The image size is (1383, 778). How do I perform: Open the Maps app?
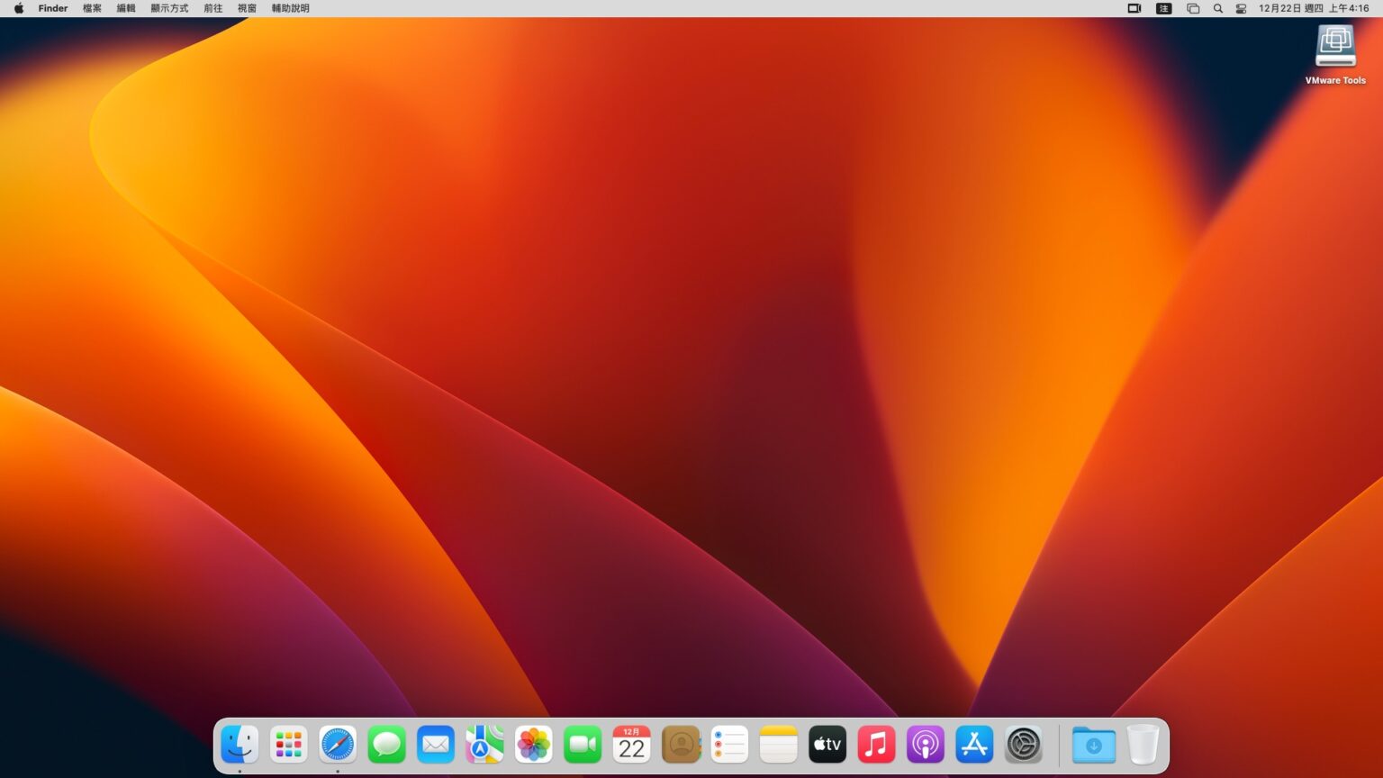[x=484, y=745]
